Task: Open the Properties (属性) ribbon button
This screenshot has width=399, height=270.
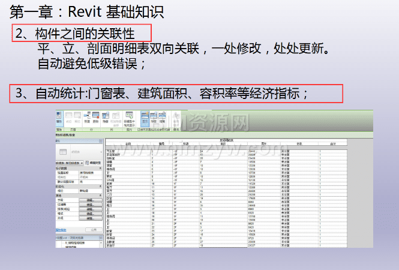Action: pyautogui.click(x=59, y=118)
